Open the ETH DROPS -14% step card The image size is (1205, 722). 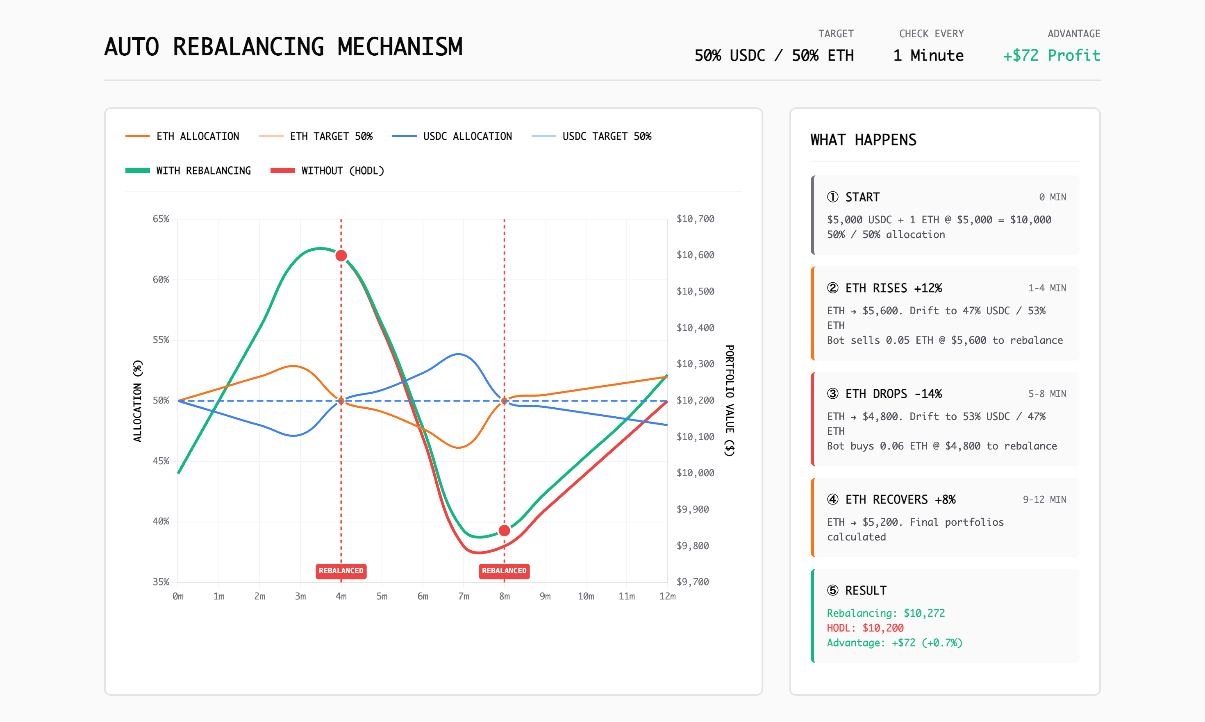click(945, 419)
